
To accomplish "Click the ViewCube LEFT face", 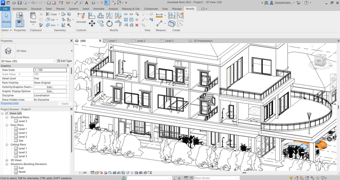I will pos(318,61).
